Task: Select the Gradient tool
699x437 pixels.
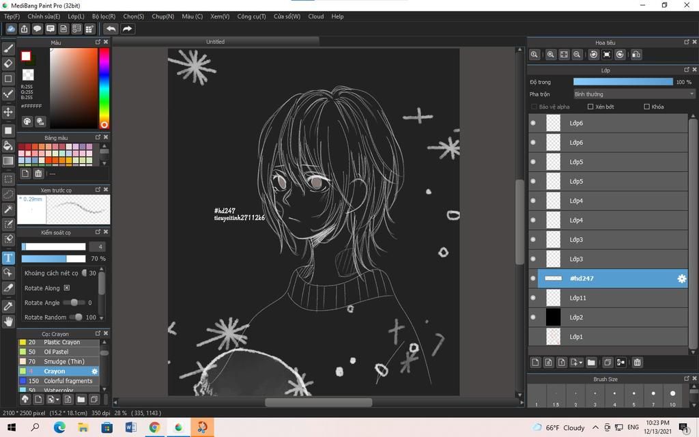Action: (x=8, y=160)
